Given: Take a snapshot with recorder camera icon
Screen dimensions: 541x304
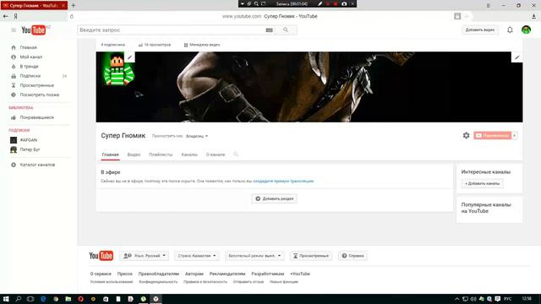Looking at the screenshot, I should coord(344,3).
